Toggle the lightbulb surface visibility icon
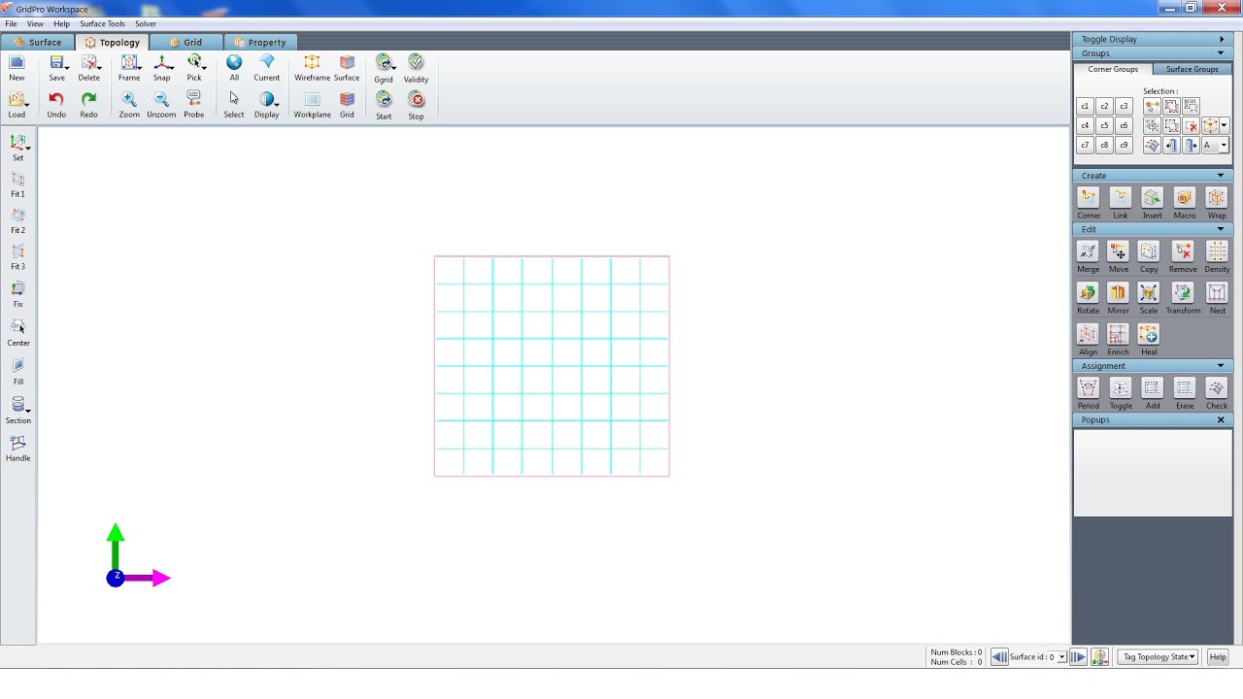1243x699 pixels. click(x=1099, y=657)
